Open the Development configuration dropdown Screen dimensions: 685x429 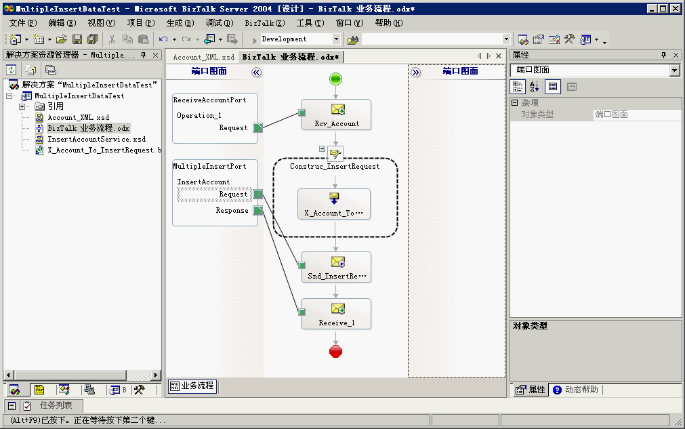pyautogui.click(x=336, y=39)
